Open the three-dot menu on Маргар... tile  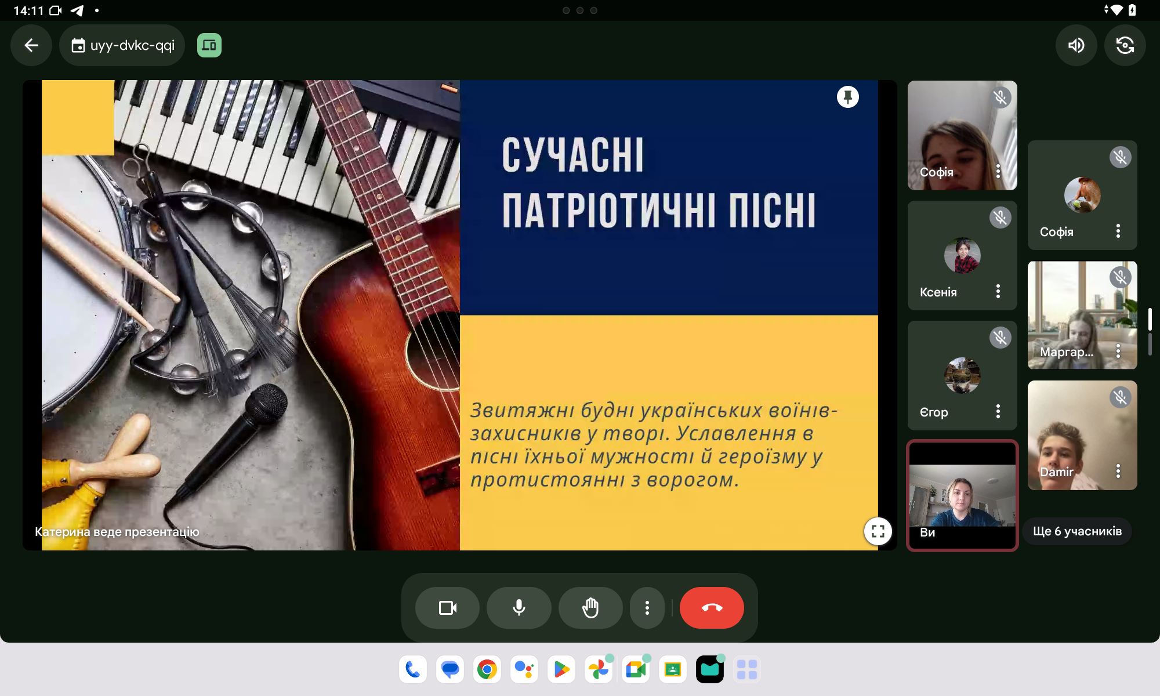pyautogui.click(x=1118, y=351)
